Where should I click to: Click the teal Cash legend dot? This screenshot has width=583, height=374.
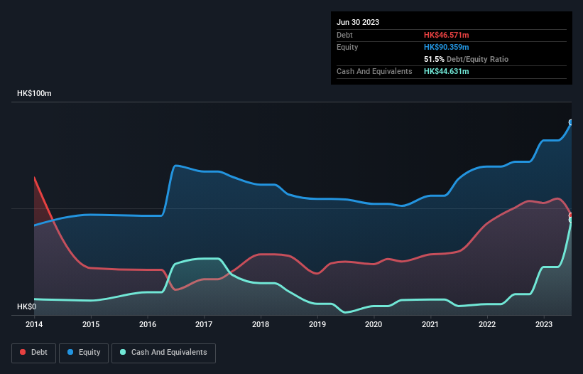(x=123, y=352)
